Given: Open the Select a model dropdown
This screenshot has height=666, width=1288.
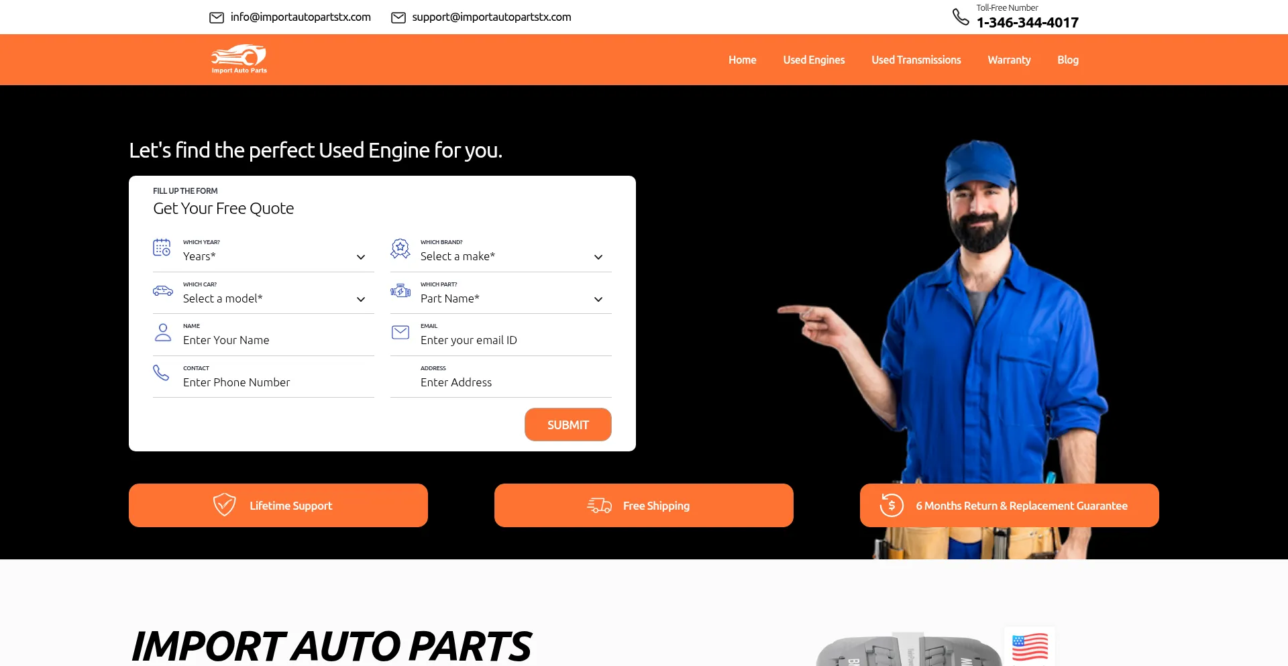Looking at the screenshot, I should (x=275, y=299).
